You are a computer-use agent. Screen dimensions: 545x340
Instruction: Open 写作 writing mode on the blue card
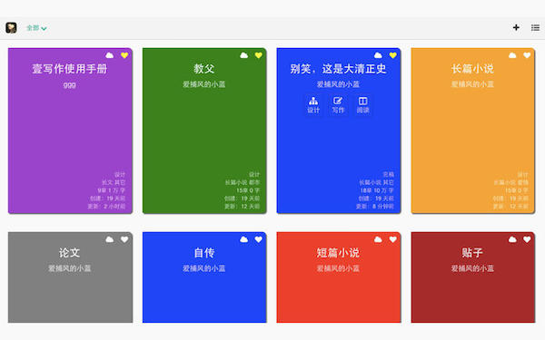338,105
